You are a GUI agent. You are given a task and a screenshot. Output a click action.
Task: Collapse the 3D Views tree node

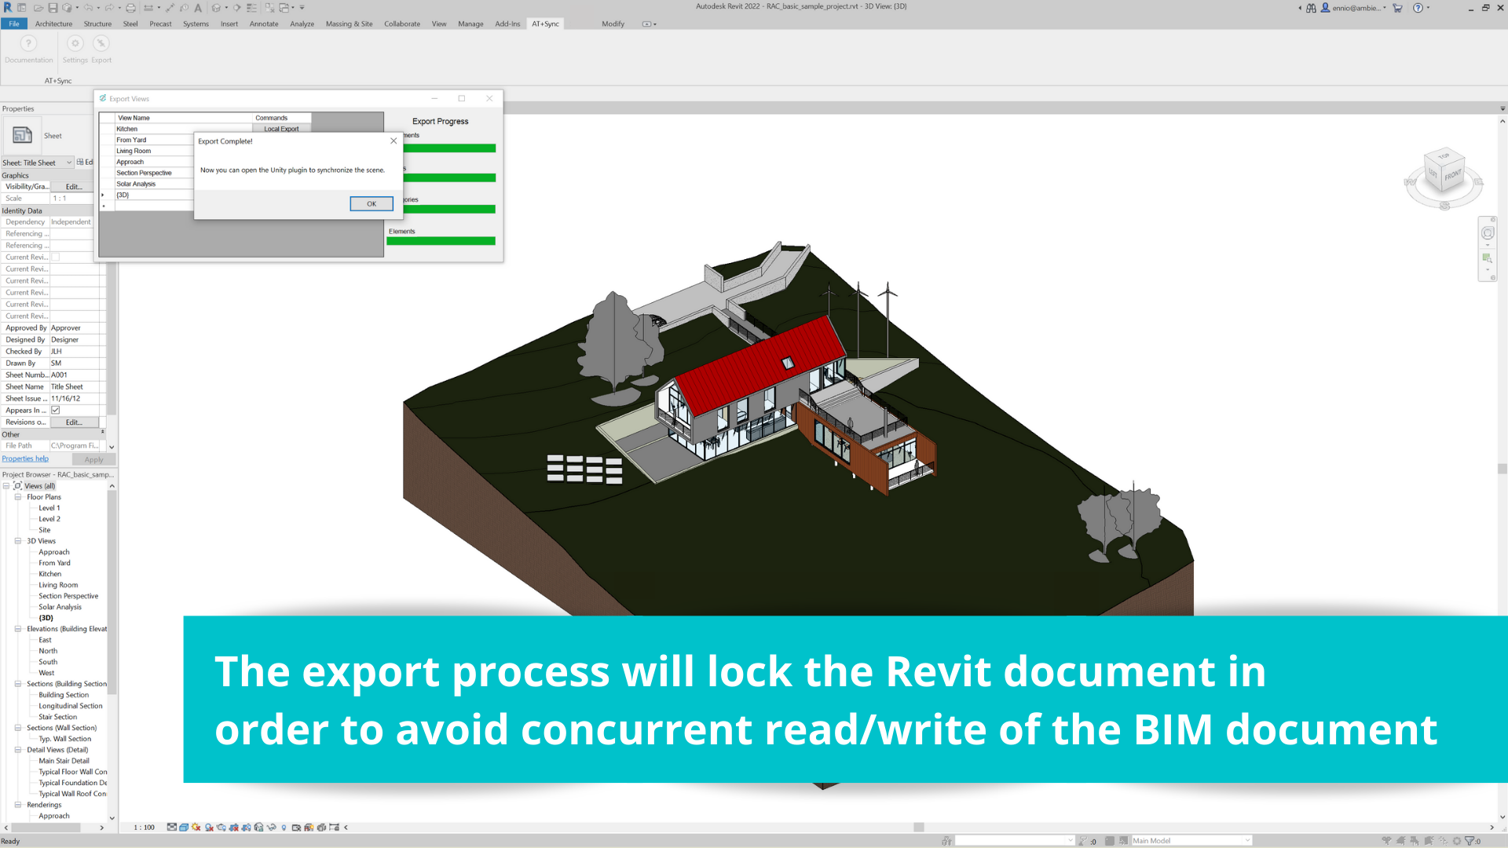(x=18, y=541)
